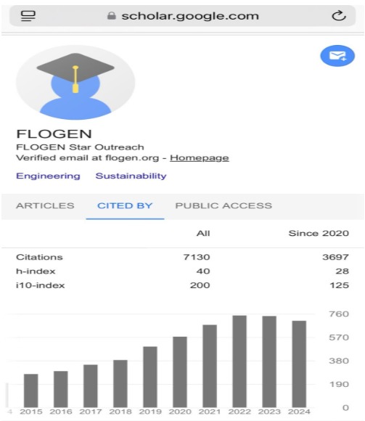Click the Citations row label

point(39,257)
